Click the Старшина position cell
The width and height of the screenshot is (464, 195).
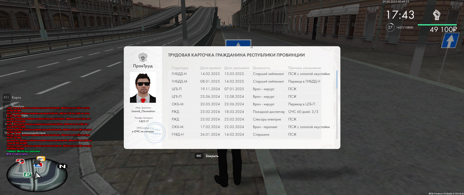pyautogui.click(x=261, y=134)
